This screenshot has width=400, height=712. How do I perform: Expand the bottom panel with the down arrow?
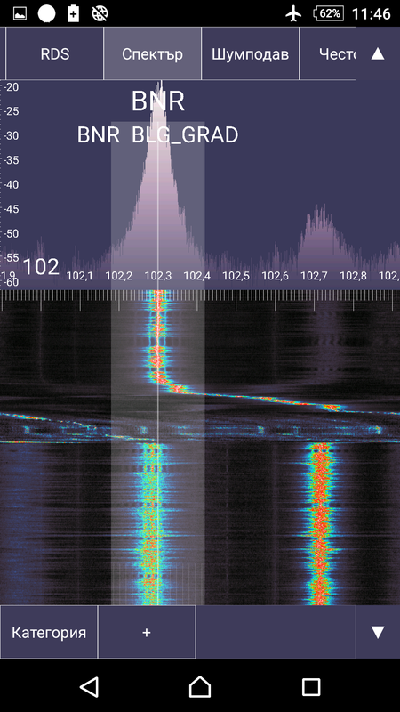pos(378,632)
